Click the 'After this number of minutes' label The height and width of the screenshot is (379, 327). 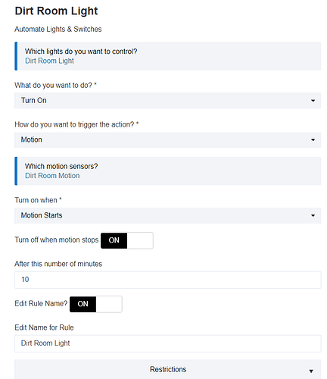58,264
